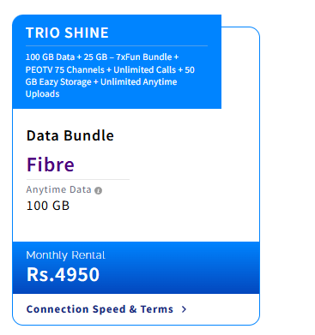This screenshot has width=315, height=335.
Task: Select the Rs.4950 price text
Action: 63,274
